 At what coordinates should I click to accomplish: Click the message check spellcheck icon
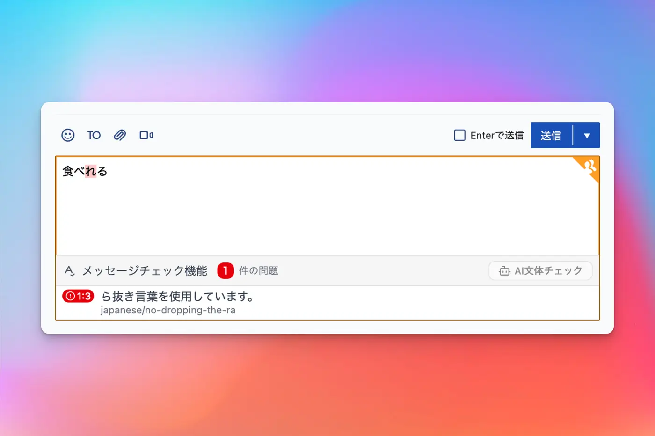pyautogui.click(x=70, y=271)
